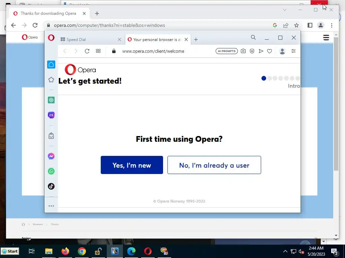Open Chrome tab search chevron
345x258 pixels.
[284, 10]
